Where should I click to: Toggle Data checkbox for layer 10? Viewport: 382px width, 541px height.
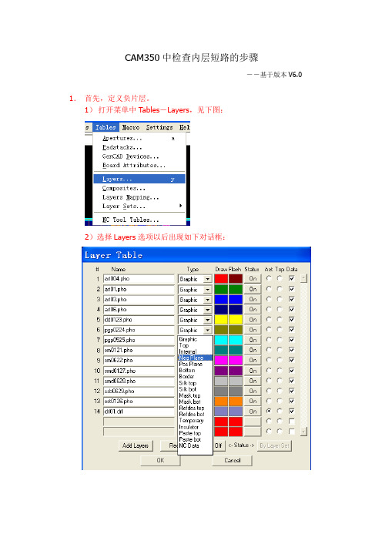click(292, 370)
